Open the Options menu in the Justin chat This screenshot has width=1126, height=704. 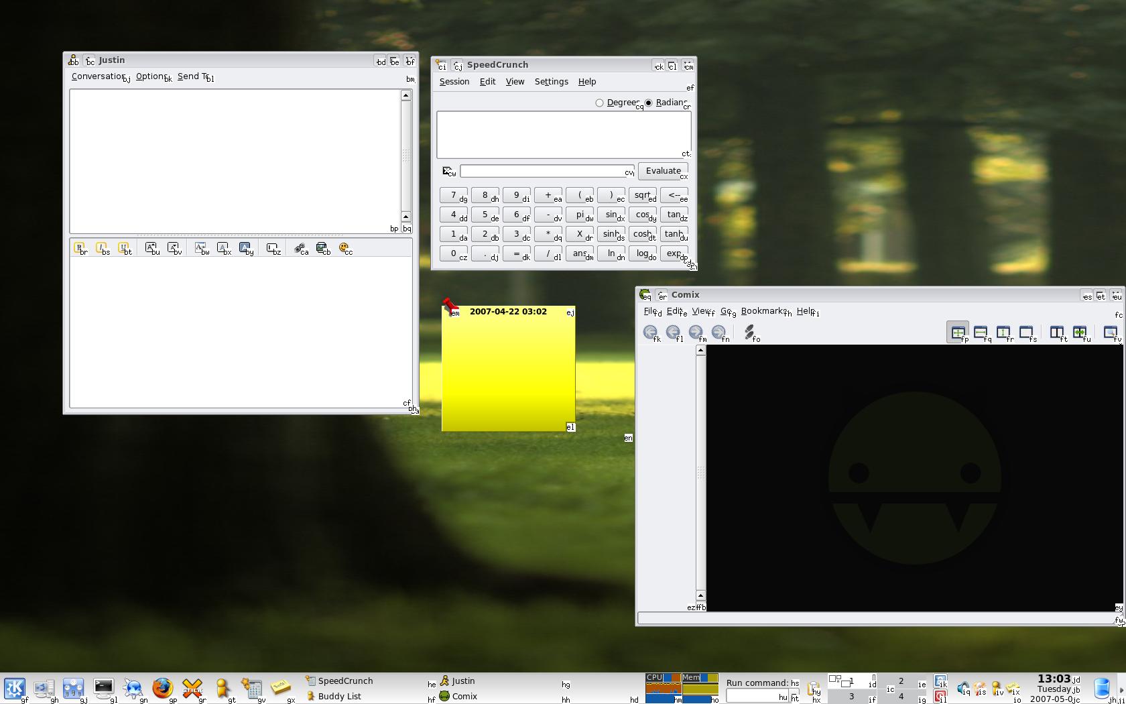pos(150,76)
